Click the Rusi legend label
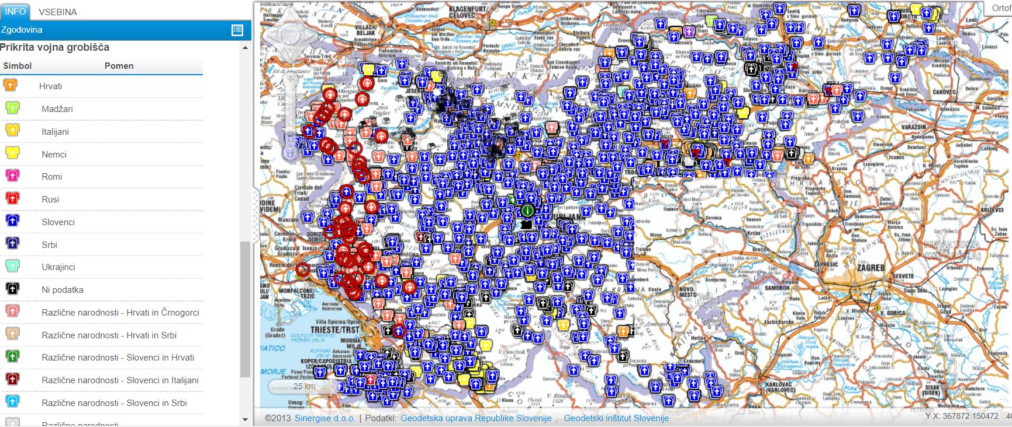 [50, 199]
